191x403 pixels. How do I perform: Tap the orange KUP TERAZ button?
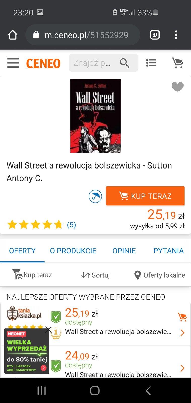[145, 196]
